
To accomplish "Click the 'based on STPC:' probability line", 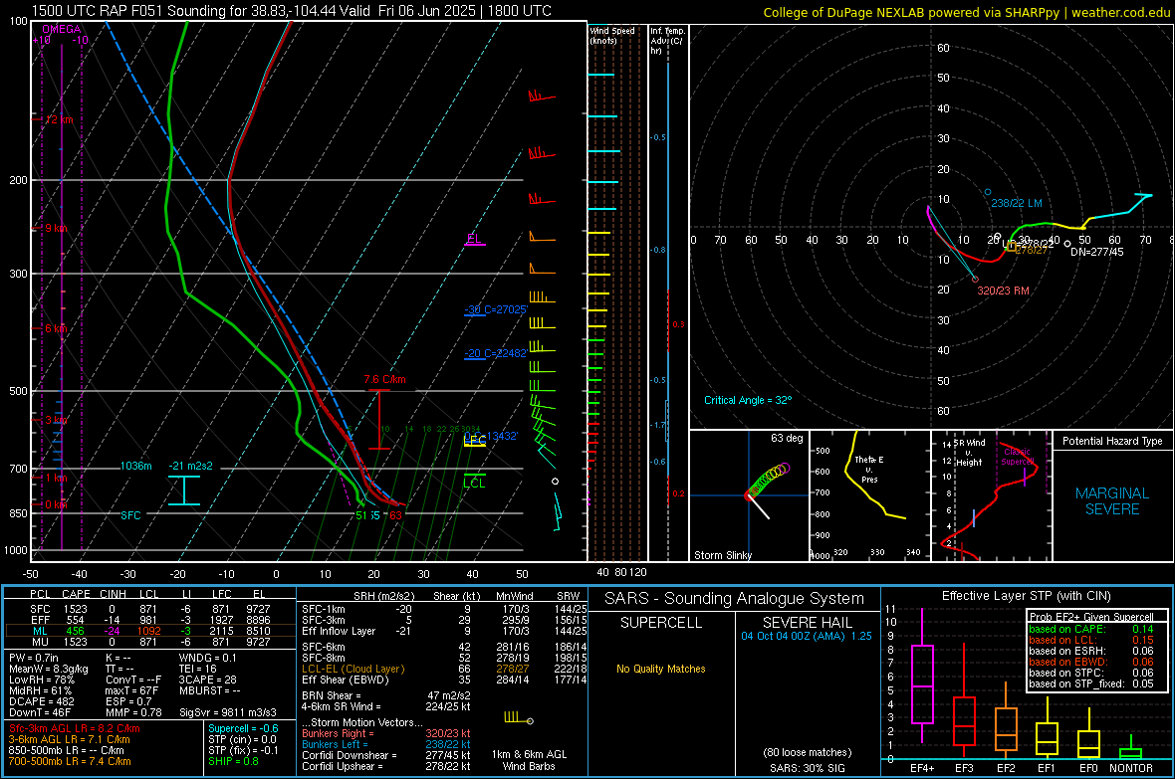I will (1091, 673).
